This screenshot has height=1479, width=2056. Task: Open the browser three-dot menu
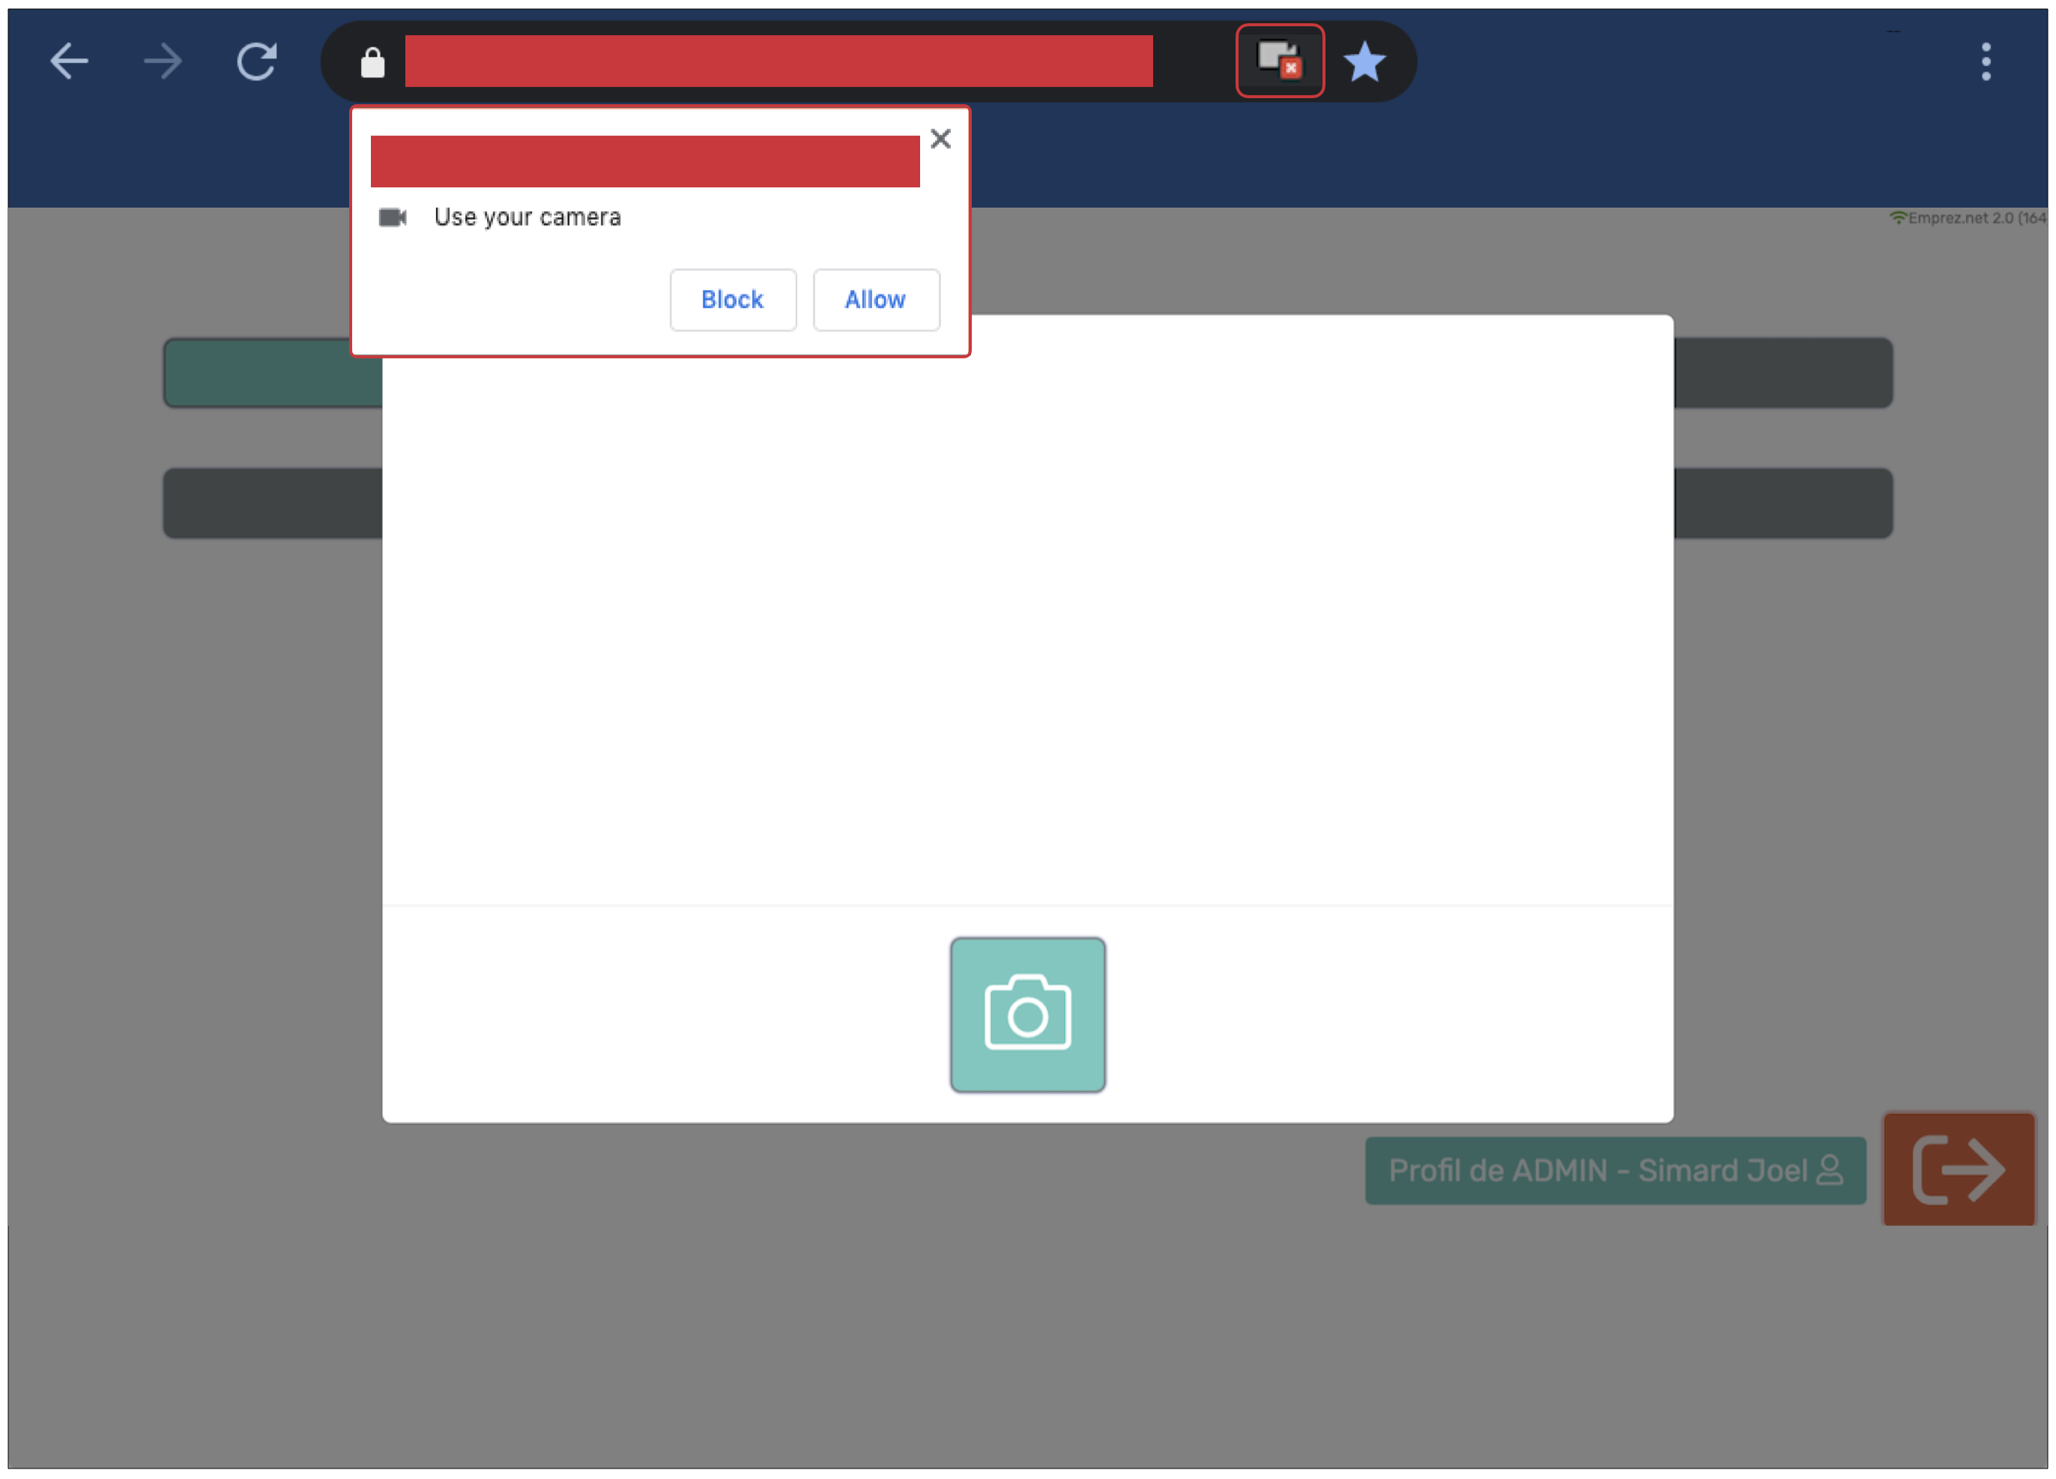[x=1986, y=61]
